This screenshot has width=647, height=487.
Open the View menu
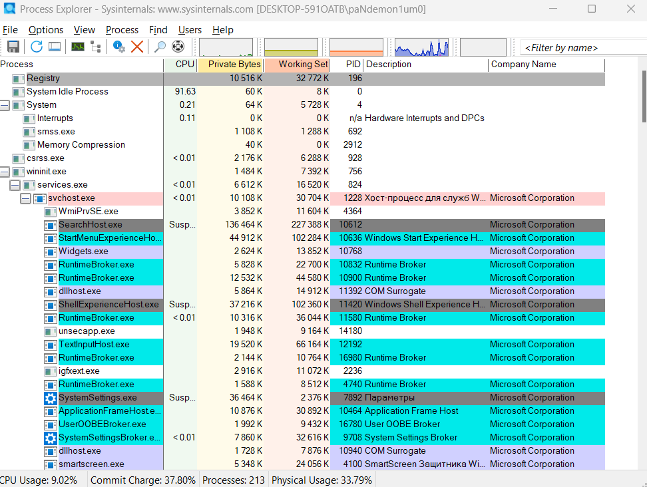84,30
